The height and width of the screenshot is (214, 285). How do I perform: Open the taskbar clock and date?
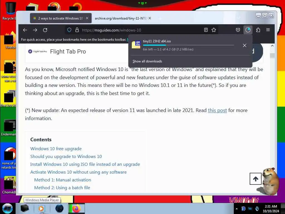click(x=271, y=209)
